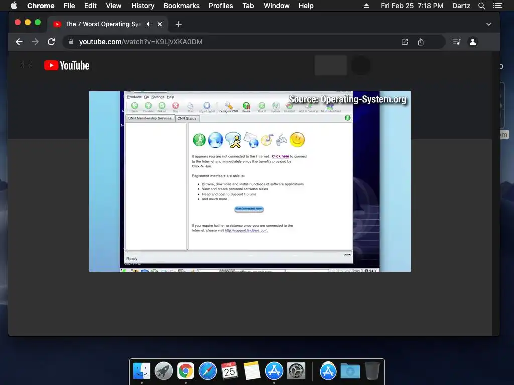Click the Fri Feb 25 7:18 PM clock
The image size is (514, 385).
[412, 6]
